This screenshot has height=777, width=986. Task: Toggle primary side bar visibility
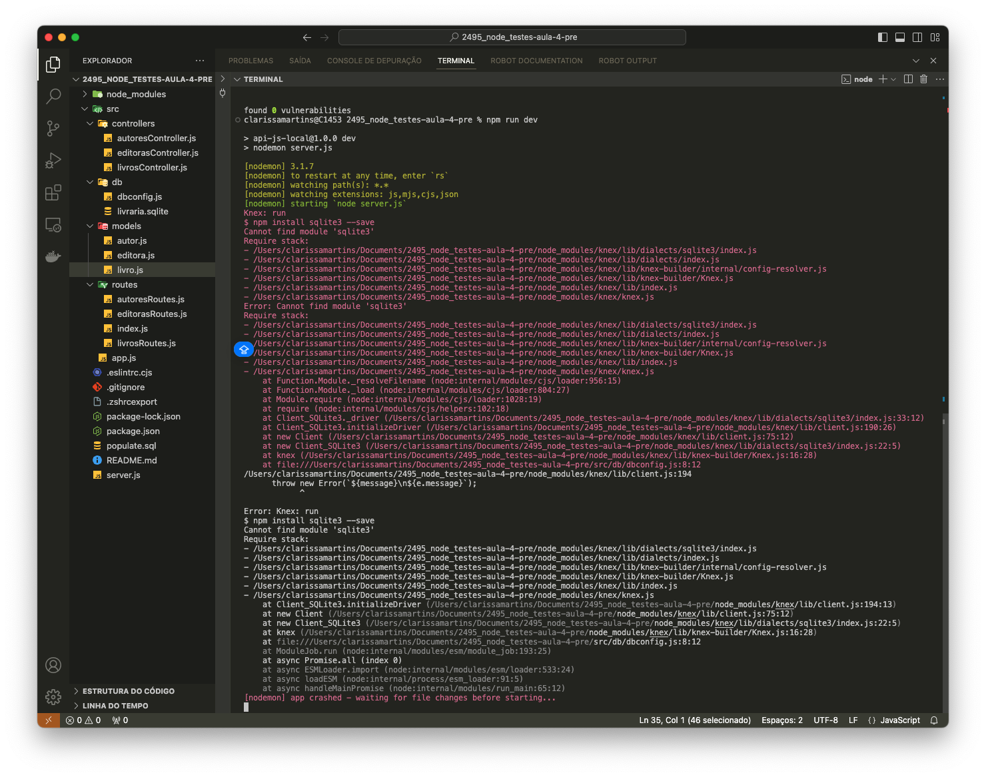pyautogui.click(x=883, y=37)
